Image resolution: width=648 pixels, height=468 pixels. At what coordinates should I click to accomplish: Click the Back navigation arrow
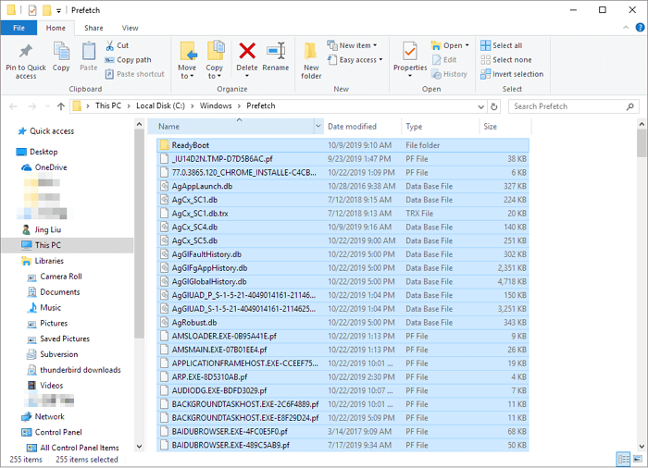tap(13, 106)
